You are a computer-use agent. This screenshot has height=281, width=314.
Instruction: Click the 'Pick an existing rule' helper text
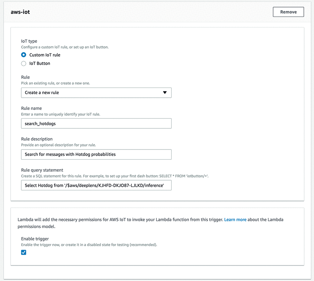pyautogui.click(x=57, y=83)
